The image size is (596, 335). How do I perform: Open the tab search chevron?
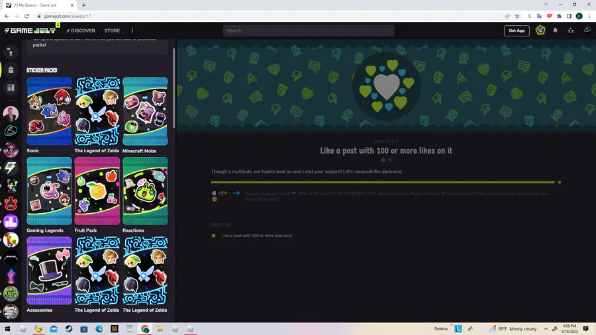(546, 5)
